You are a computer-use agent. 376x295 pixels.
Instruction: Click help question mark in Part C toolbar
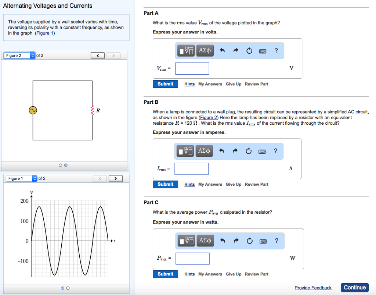[276, 241]
